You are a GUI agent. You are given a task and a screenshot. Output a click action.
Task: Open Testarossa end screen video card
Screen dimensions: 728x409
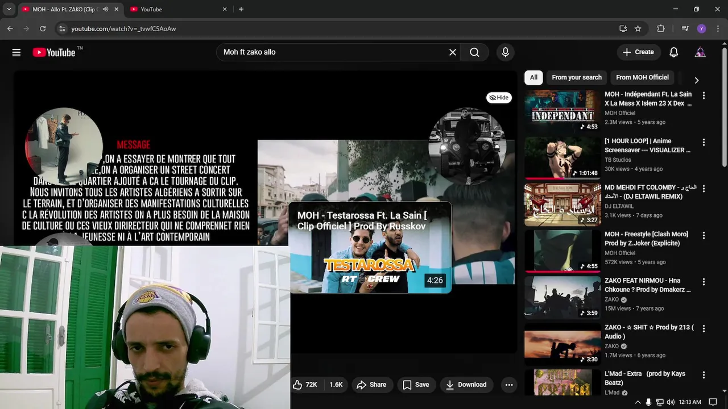[370, 248]
